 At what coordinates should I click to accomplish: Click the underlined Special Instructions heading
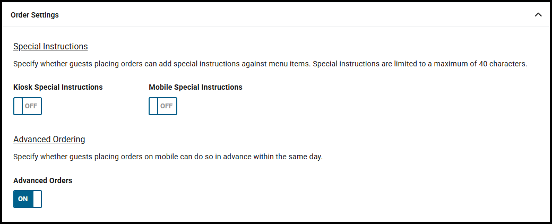(50, 47)
